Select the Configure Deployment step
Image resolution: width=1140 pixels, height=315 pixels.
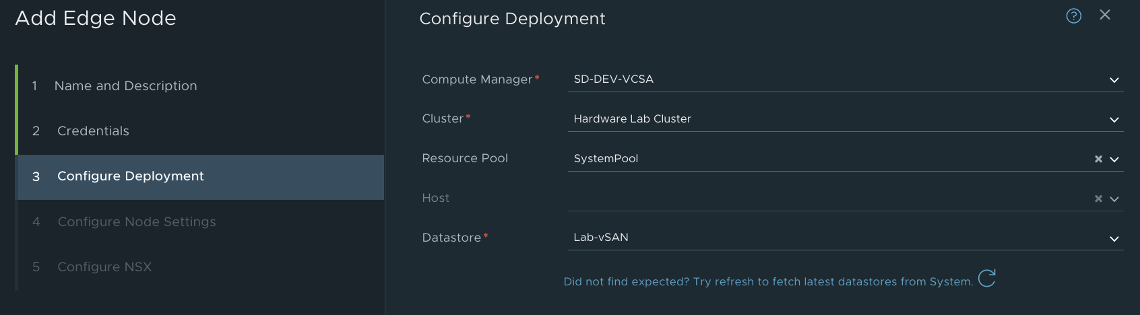tap(130, 176)
